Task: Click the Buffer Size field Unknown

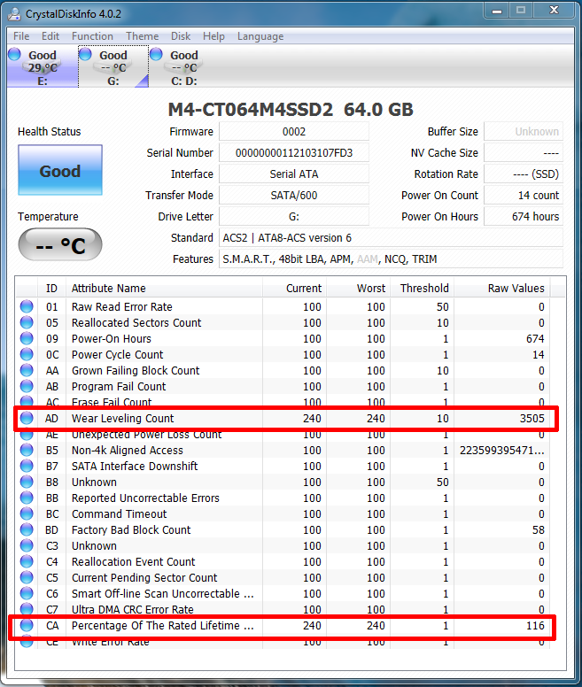Action: (x=524, y=131)
